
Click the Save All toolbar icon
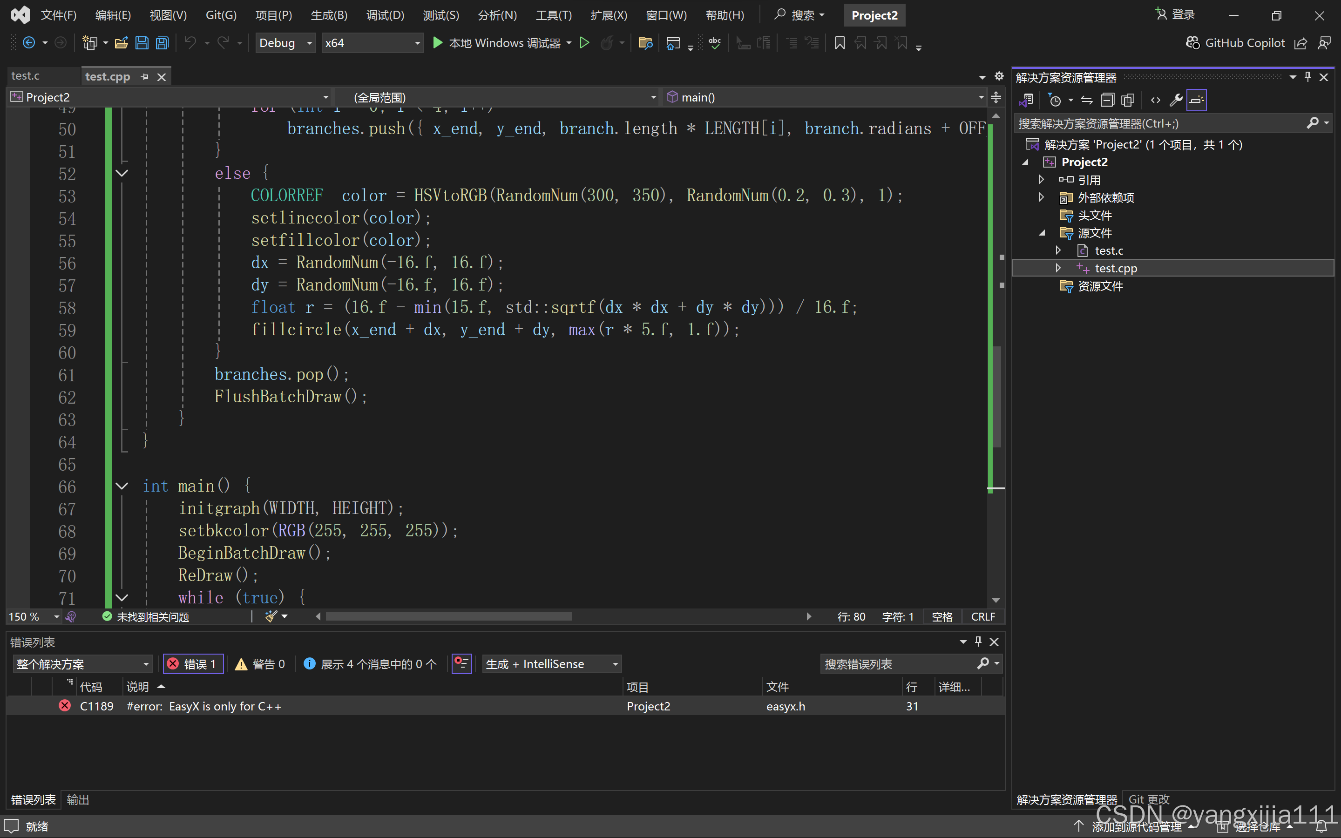[163, 43]
